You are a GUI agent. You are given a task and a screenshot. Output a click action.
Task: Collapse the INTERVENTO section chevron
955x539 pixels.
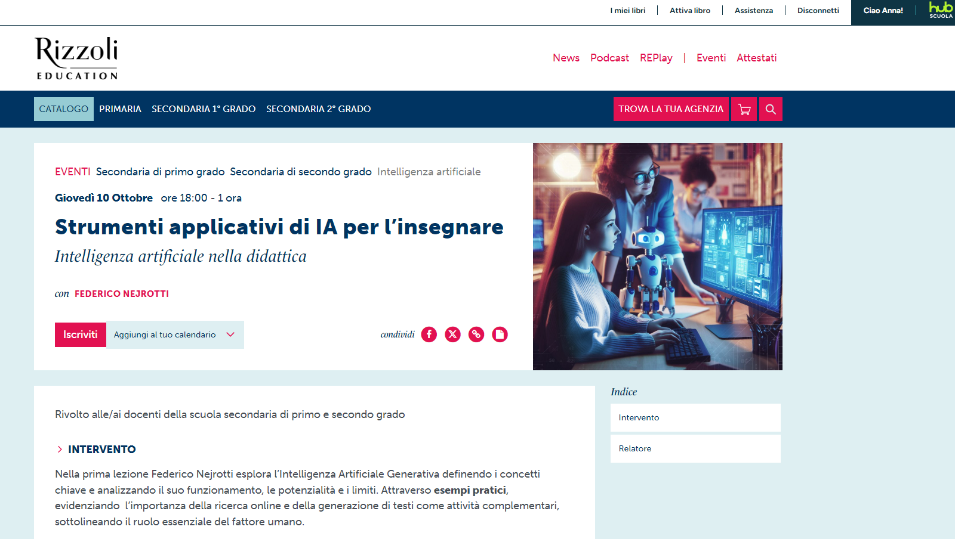point(60,450)
